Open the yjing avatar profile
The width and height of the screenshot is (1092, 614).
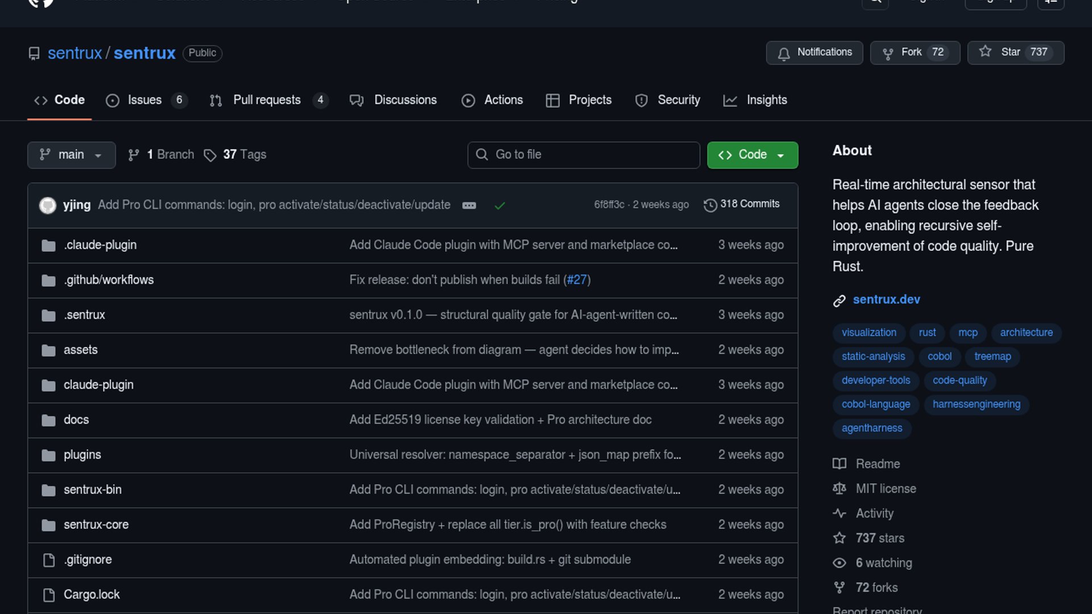(48, 205)
